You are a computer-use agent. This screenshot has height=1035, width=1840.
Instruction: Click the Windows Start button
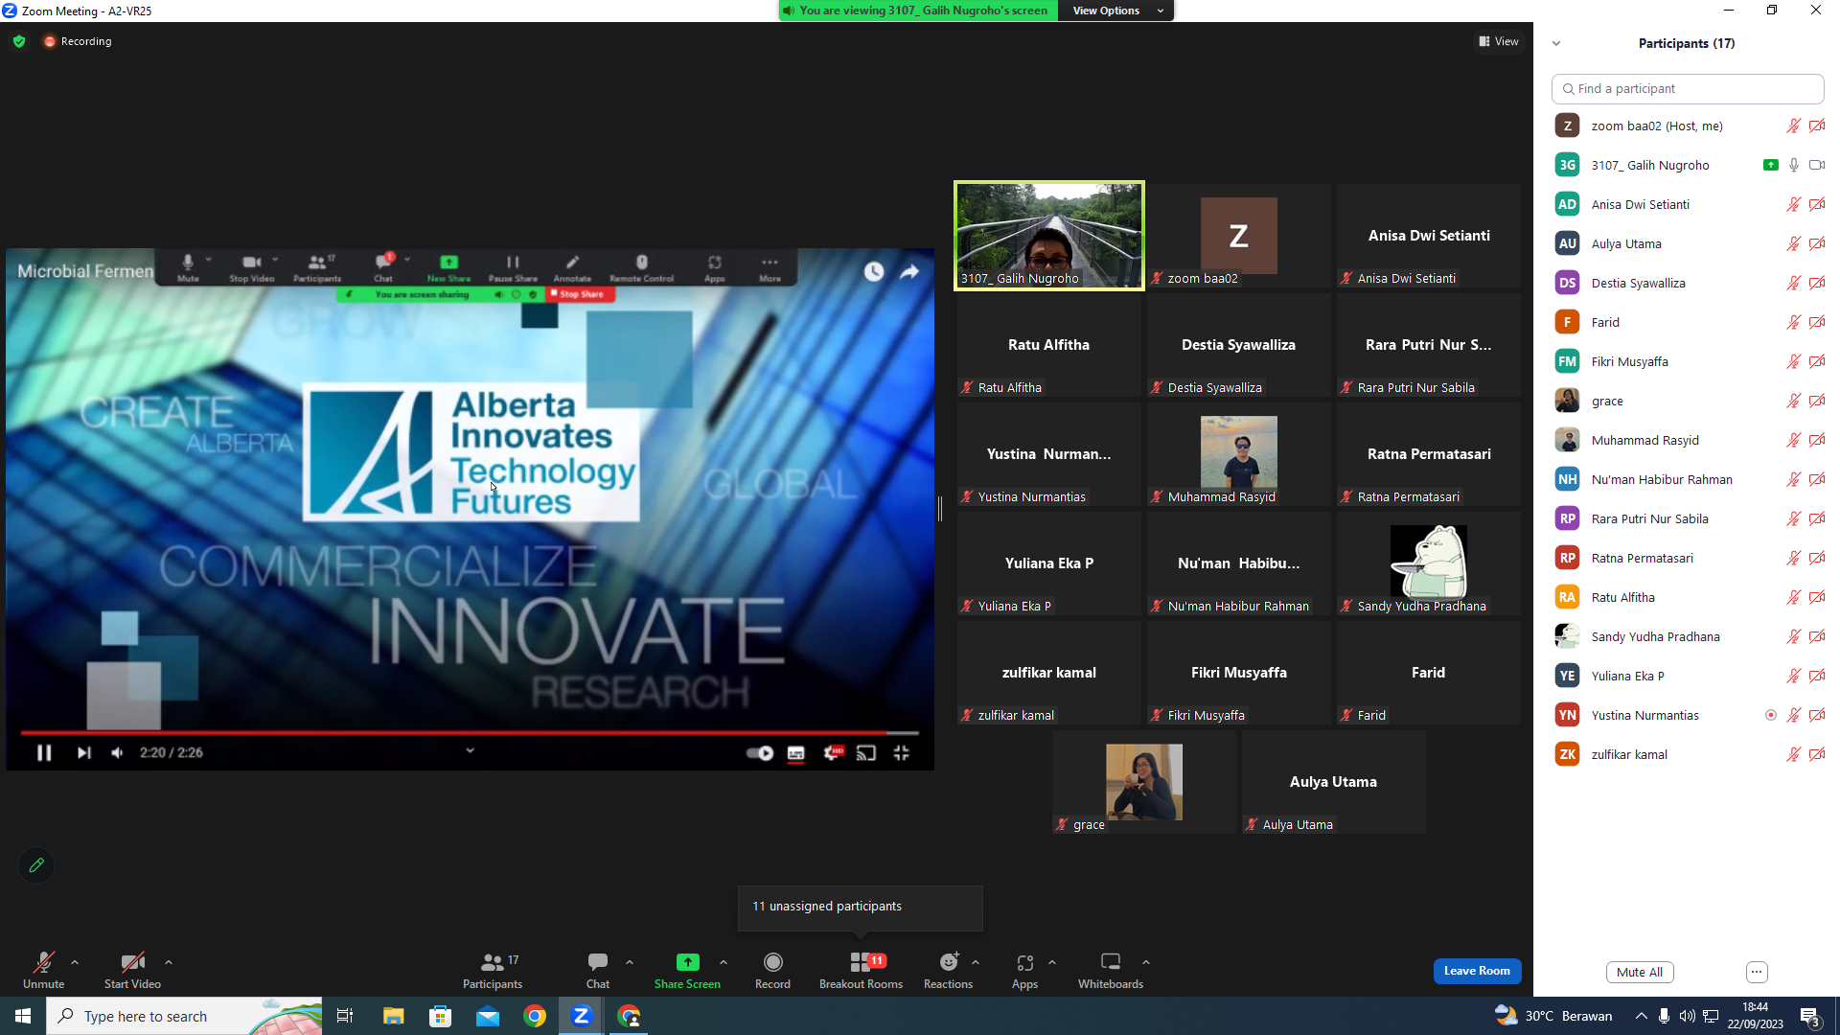23,1016
